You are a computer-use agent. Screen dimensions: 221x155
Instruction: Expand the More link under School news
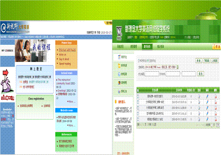pos(71,102)
